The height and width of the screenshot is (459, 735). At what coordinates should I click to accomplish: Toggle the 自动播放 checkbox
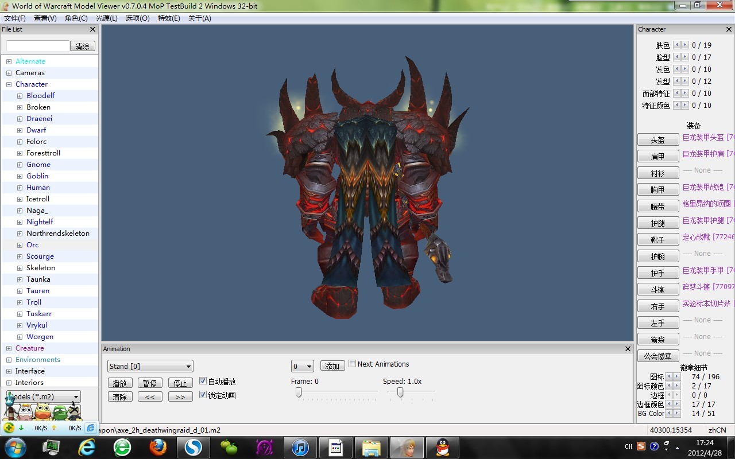point(203,381)
